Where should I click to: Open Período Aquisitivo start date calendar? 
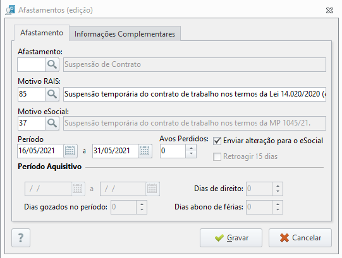(78, 189)
